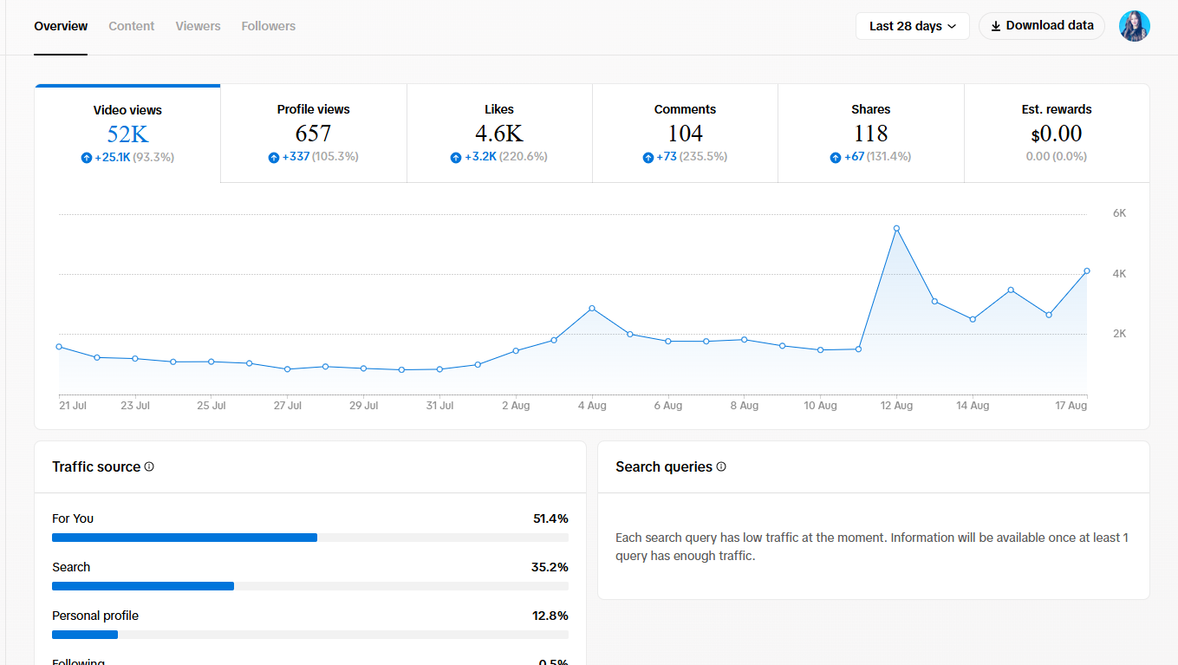The height and width of the screenshot is (665, 1178).
Task: Click the up-arrow icon under Video views
Action: point(86,158)
